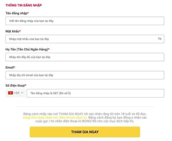The width and height of the screenshot is (172, 141).
Task: Focus the Tên đăng nhập input field
Action: [85, 21]
